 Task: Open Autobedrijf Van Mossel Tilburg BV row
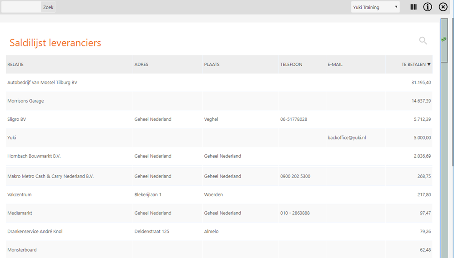[219, 82]
